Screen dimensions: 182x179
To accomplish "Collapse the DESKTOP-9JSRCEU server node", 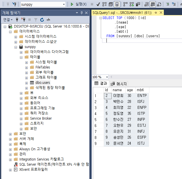I will pos(5,27).
